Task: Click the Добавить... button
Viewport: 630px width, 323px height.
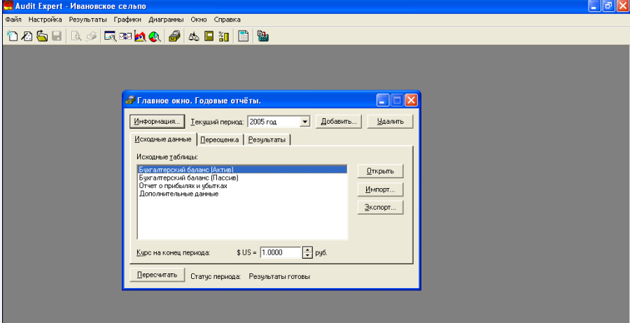Action: coord(339,122)
